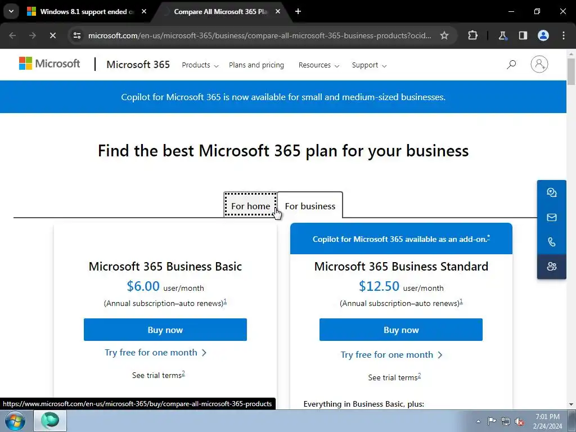Go back with browser back arrow
This screenshot has height=432, width=576.
point(12,35)
